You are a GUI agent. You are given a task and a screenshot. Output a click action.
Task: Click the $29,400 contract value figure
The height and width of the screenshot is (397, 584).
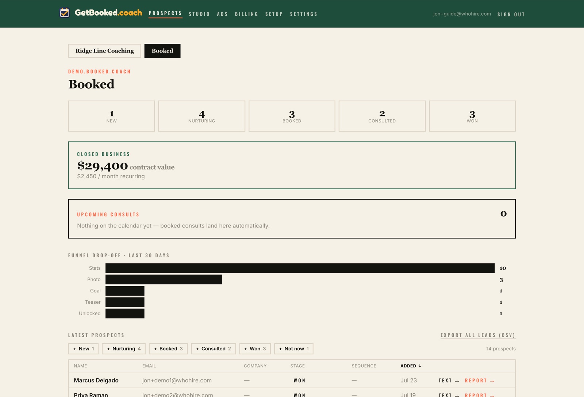click(x=103, y=166)
